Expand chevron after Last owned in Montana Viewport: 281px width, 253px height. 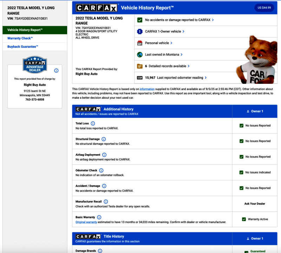click(x=182, y=55)
